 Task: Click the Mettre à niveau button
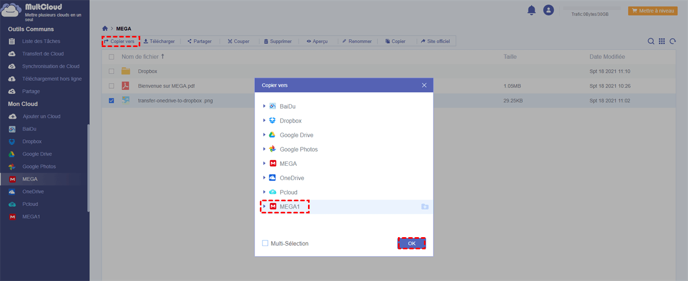click(653, 11)
